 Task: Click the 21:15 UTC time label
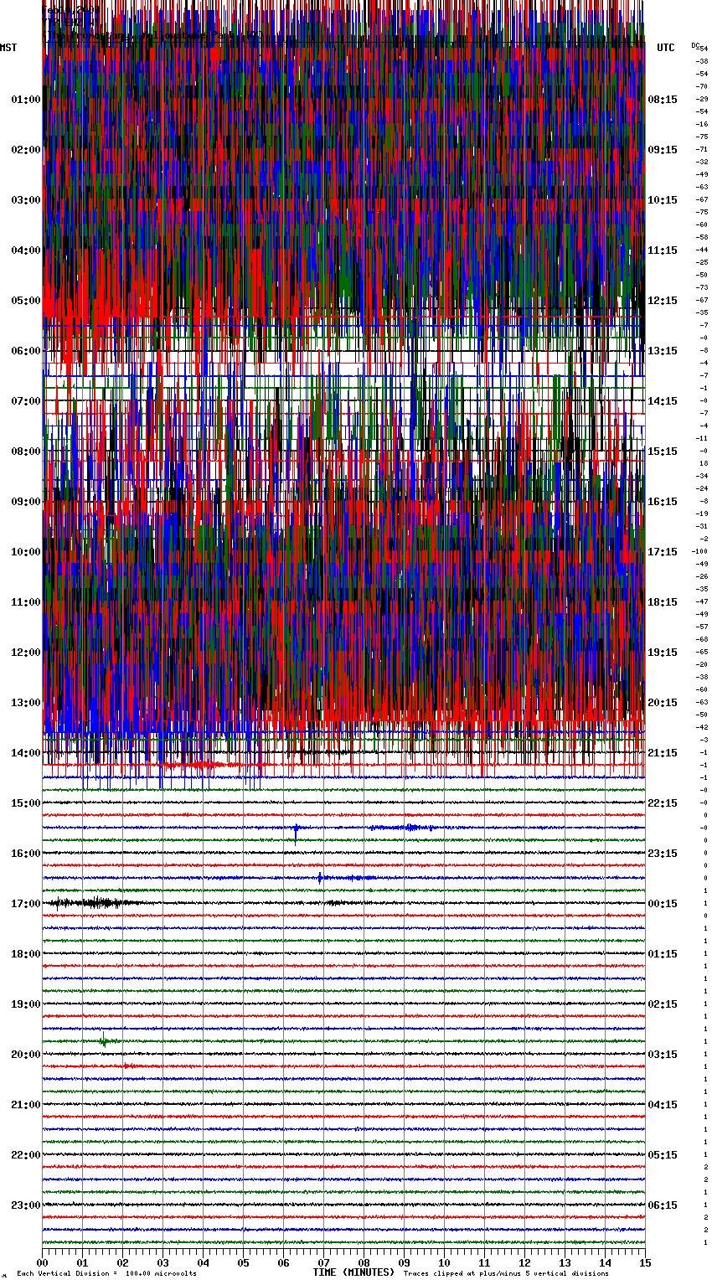[663, 753]
